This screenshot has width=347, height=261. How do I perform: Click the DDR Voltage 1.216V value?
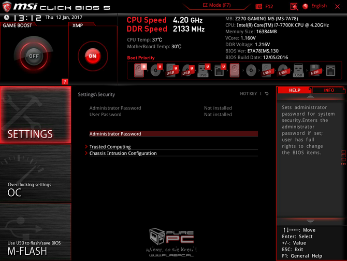pyautogui.click(x=248, y=44)
